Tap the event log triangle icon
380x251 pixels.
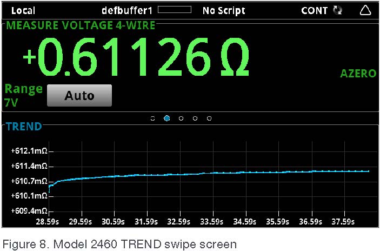tap(365, 10)
